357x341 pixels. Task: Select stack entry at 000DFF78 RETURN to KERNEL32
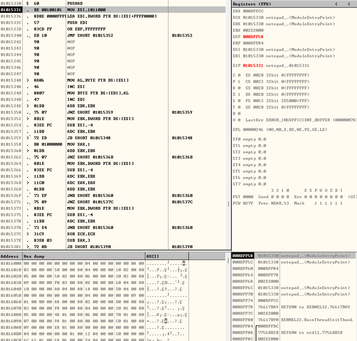coord(294,307)
